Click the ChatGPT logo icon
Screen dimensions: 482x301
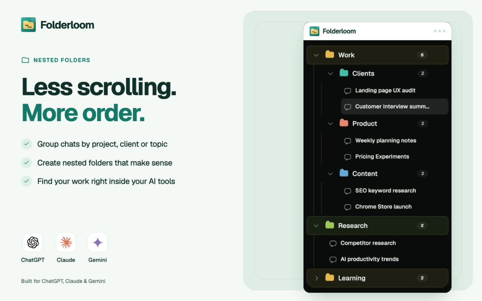[33, 242]
